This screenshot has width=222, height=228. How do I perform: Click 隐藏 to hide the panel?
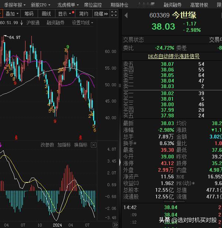101,14
